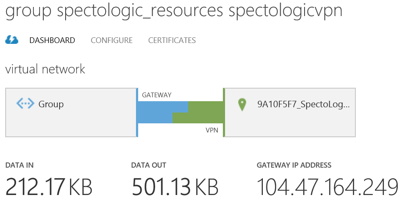The height and width of the screenshot is (205, 401).
Task: Click the 501.13 KB data out value
Action: click(175, 187)
